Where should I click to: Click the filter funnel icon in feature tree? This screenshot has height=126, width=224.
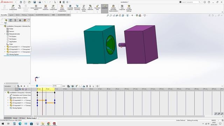[6, 23]
